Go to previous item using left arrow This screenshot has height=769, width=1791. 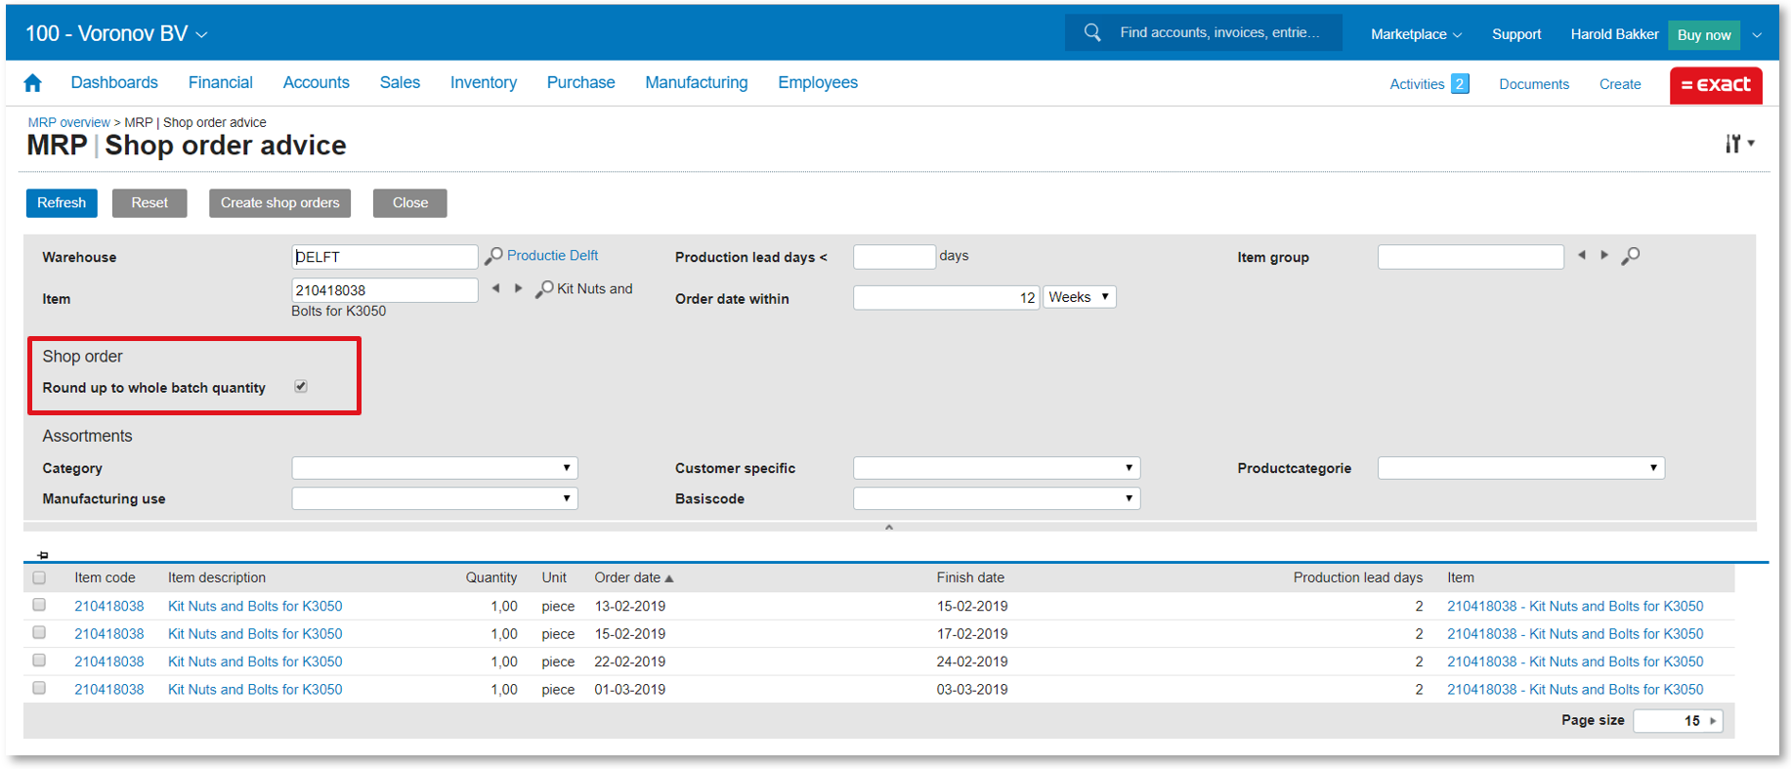pyautogui.click(x=496, y=288)
